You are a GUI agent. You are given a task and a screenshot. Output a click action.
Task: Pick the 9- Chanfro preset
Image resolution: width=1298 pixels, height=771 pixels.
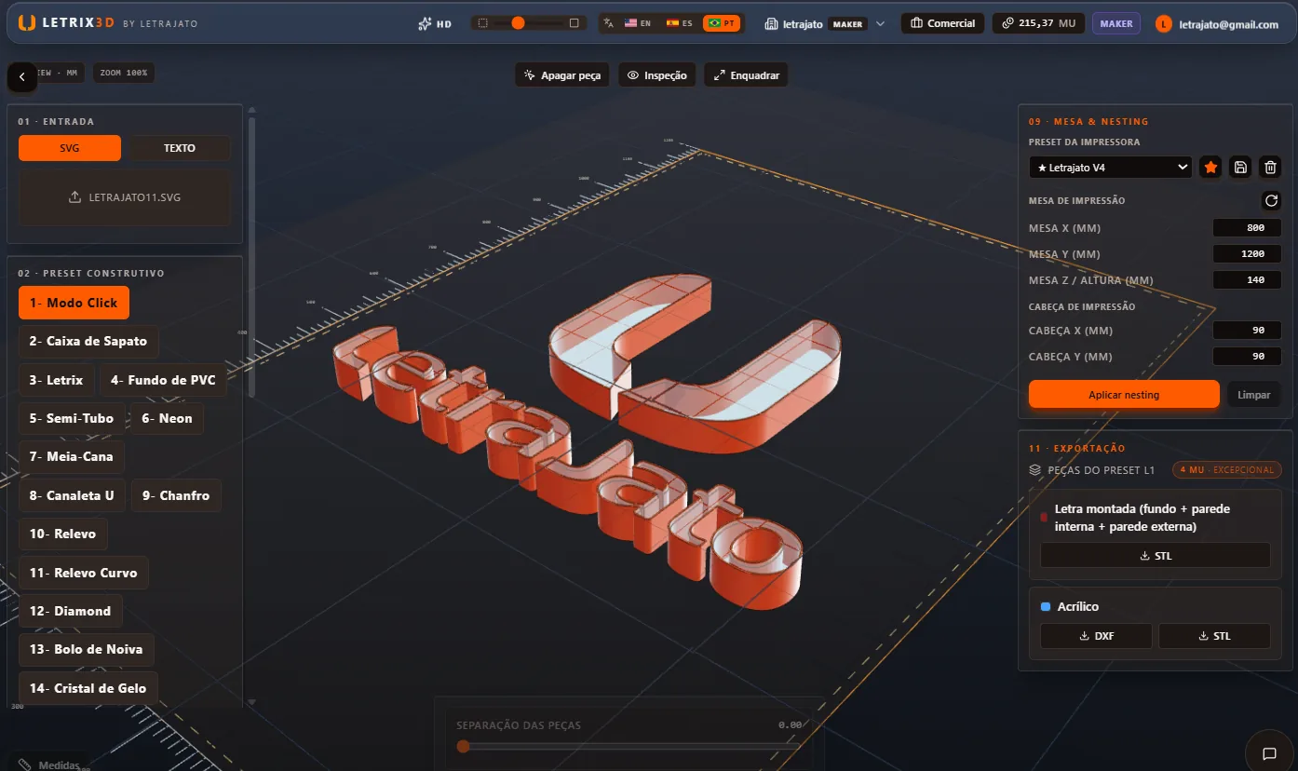176,495
